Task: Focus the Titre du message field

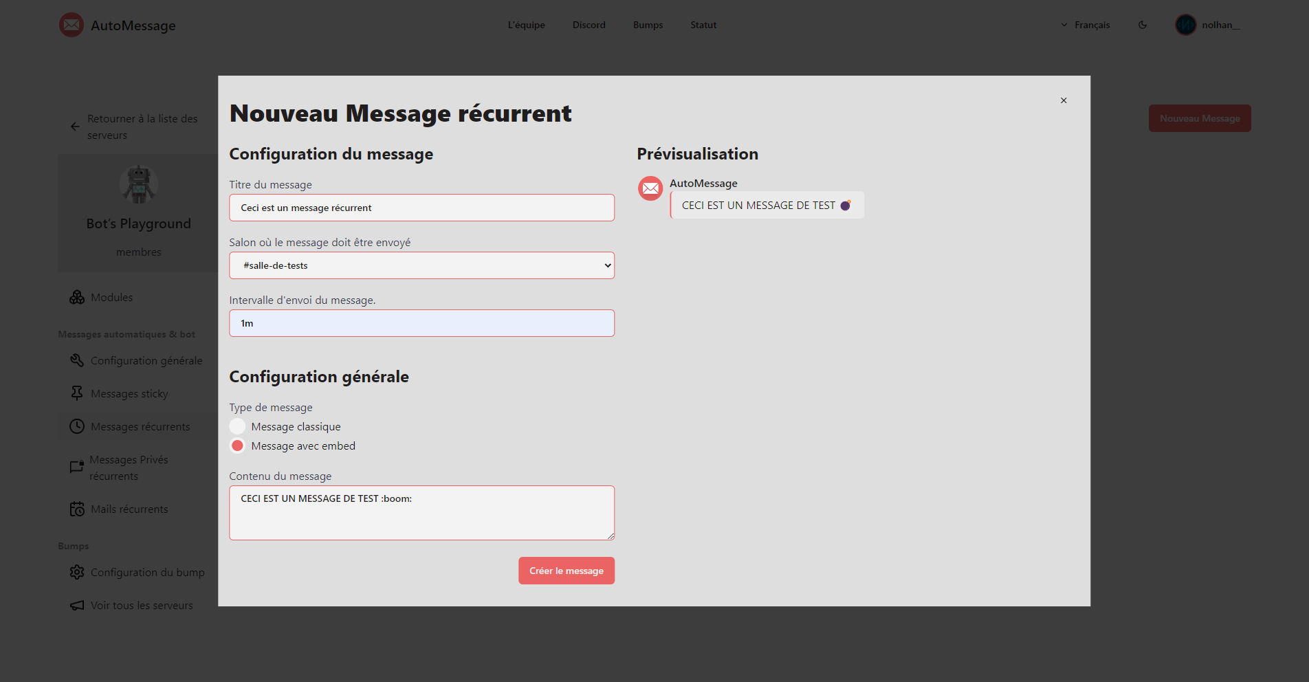Action: point(422,208)
